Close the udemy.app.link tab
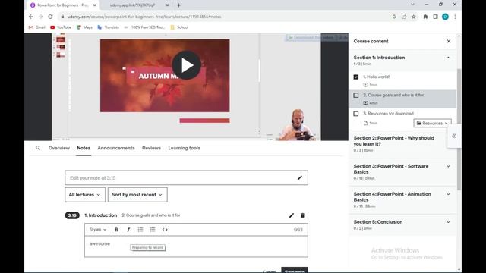Viewport: 486px width, 273px height. point(167,5)
